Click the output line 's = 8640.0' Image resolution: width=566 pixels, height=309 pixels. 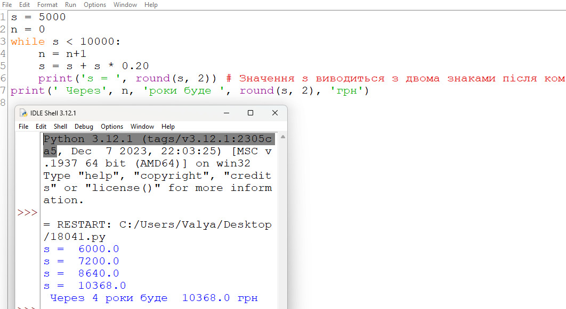click(x=81, y=273)
